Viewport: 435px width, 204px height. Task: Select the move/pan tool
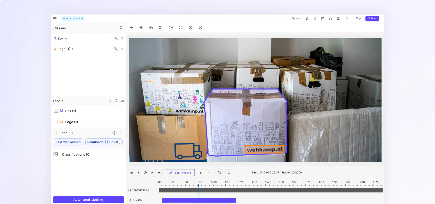click(131, 28)
